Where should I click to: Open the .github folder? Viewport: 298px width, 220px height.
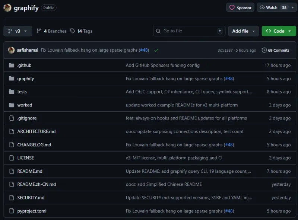tap(24, 65)
